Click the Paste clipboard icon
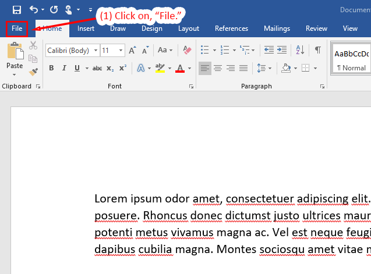The height and width of the screenshot is (274, 371). 15,51
